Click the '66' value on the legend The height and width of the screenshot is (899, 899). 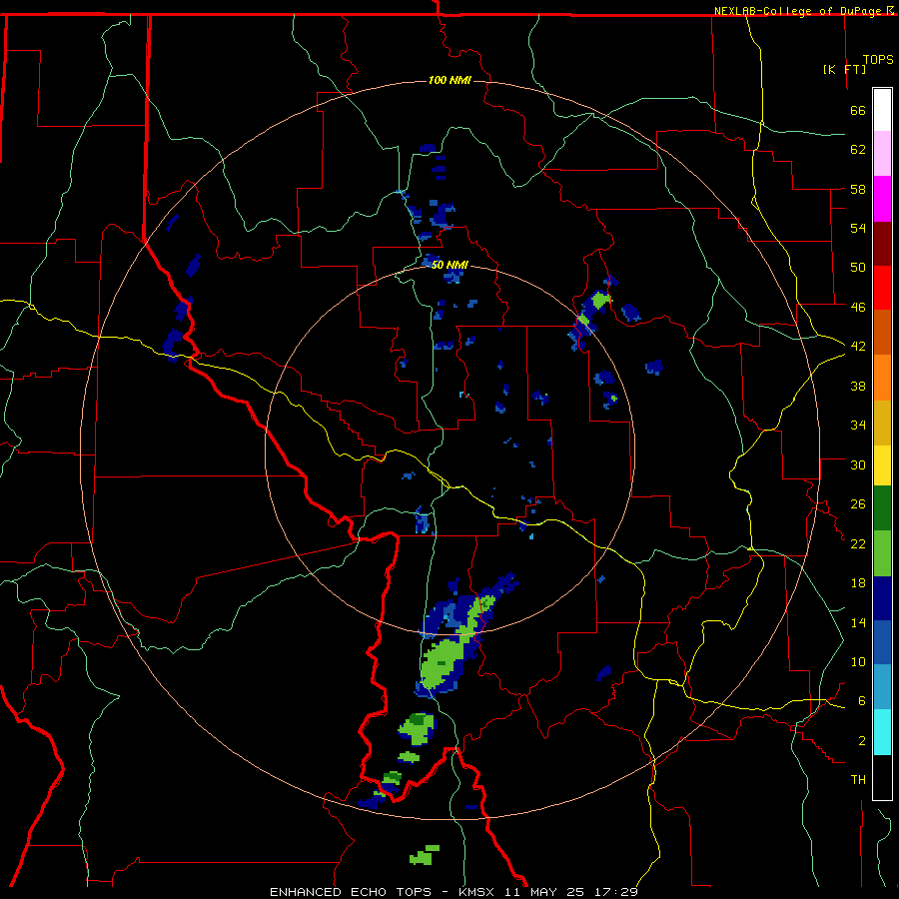(858, 110)
